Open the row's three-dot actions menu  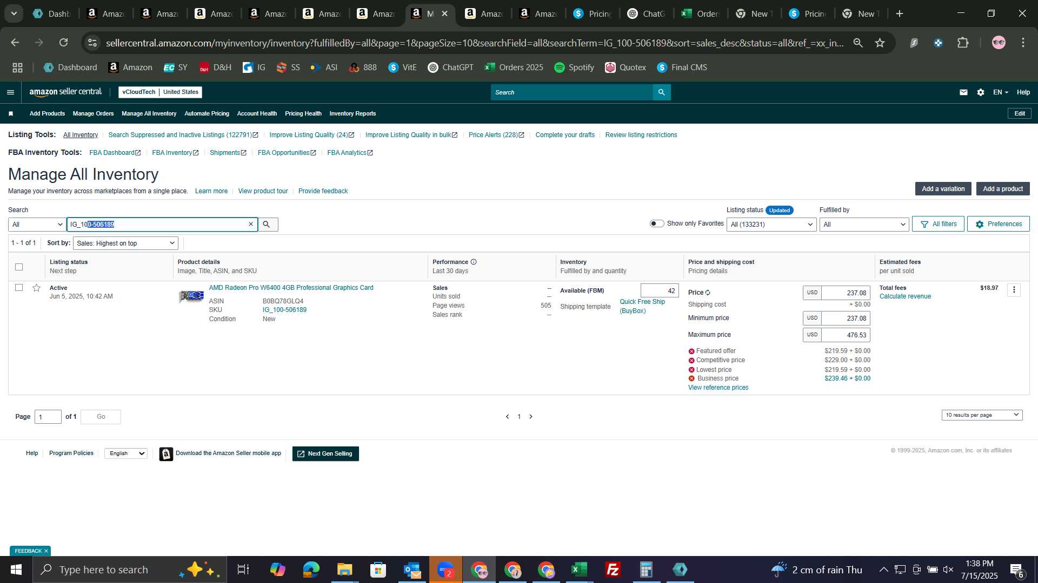1014,290
